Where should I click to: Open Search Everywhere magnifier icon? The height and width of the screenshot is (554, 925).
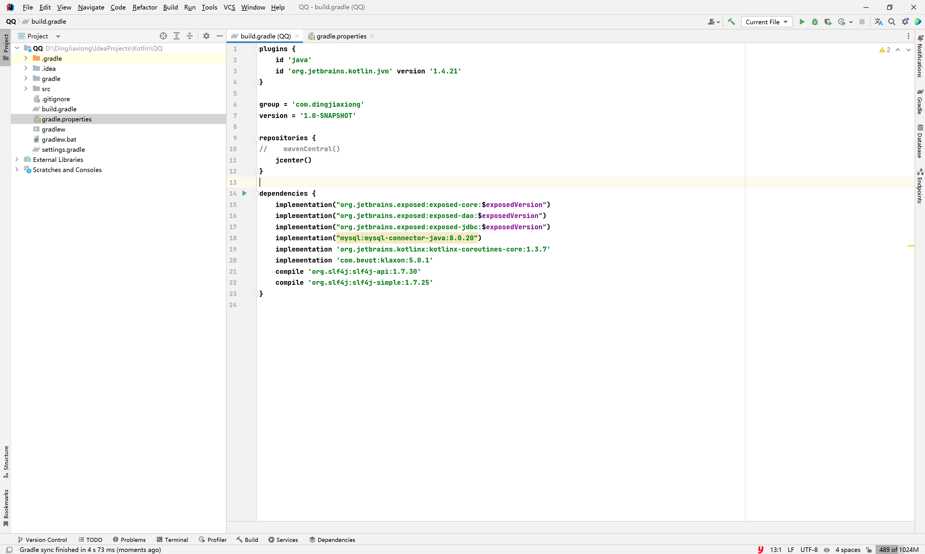891,22
